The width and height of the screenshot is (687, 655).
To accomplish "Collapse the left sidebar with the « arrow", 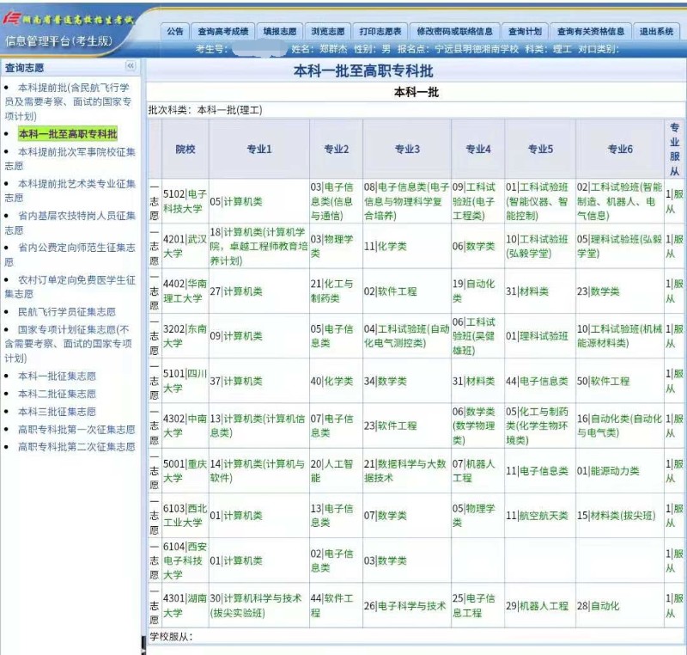I will click(x=131, y=65).
